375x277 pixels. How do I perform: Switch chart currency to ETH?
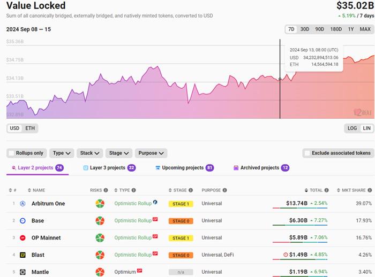click(30, 128)
